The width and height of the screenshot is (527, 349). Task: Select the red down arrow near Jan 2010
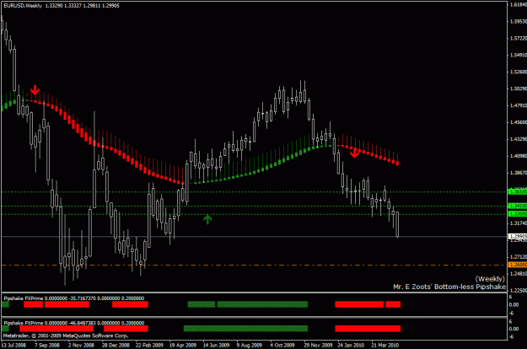355,153
